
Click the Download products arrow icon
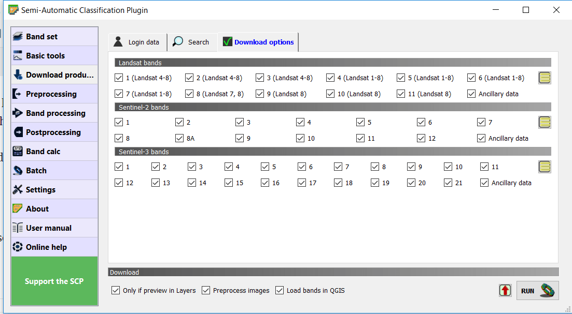[18, 75]
